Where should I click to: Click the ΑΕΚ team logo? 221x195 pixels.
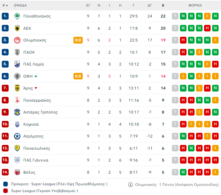coord(17,28)
